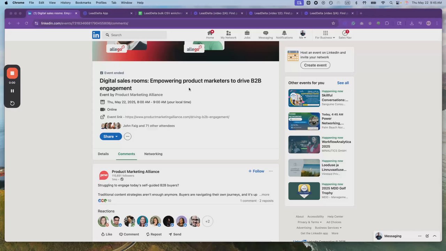The image size is (446, 251).
Task: Click the LinkedIn logo icon
Action: (96, 35)
